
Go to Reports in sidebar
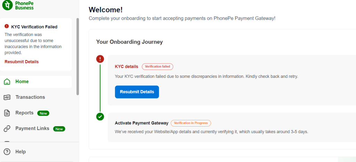pos(24,113)
